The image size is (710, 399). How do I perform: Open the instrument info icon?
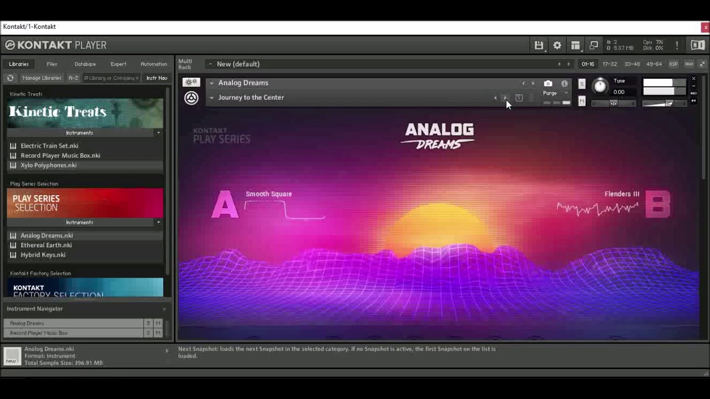pyautogui.click(x=565, y=84)
